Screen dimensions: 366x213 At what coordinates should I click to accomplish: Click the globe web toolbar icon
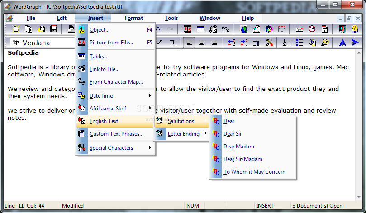click(x=244, y=29)
